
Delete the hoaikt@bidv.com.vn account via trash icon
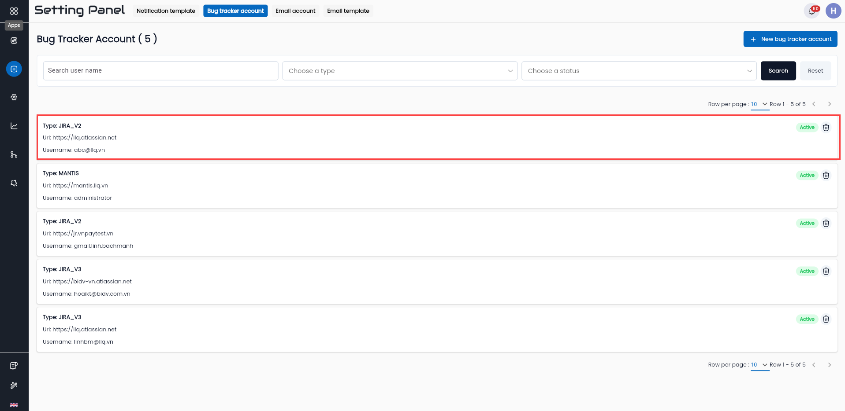coord(826,271)
